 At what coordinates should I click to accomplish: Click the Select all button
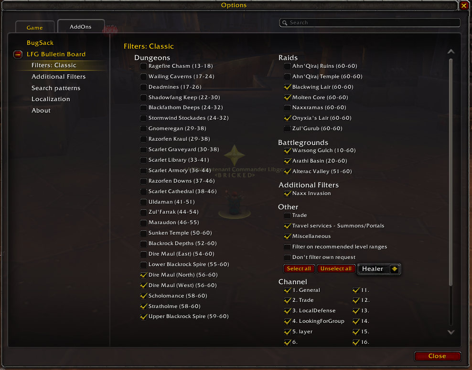[x=299, y=269]
